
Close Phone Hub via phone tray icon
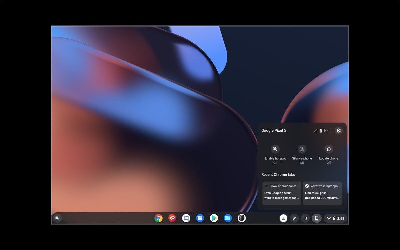point(317,218)
